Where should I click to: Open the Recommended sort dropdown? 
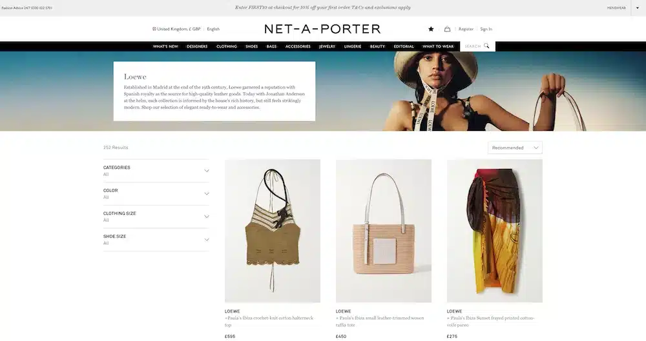coord(515,148)
